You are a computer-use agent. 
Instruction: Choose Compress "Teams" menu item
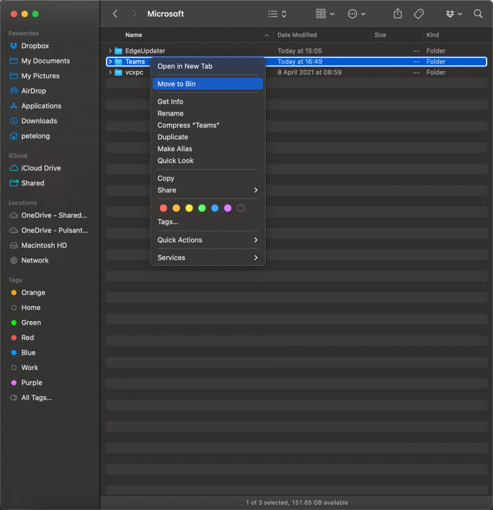click(x=208, y=125)
